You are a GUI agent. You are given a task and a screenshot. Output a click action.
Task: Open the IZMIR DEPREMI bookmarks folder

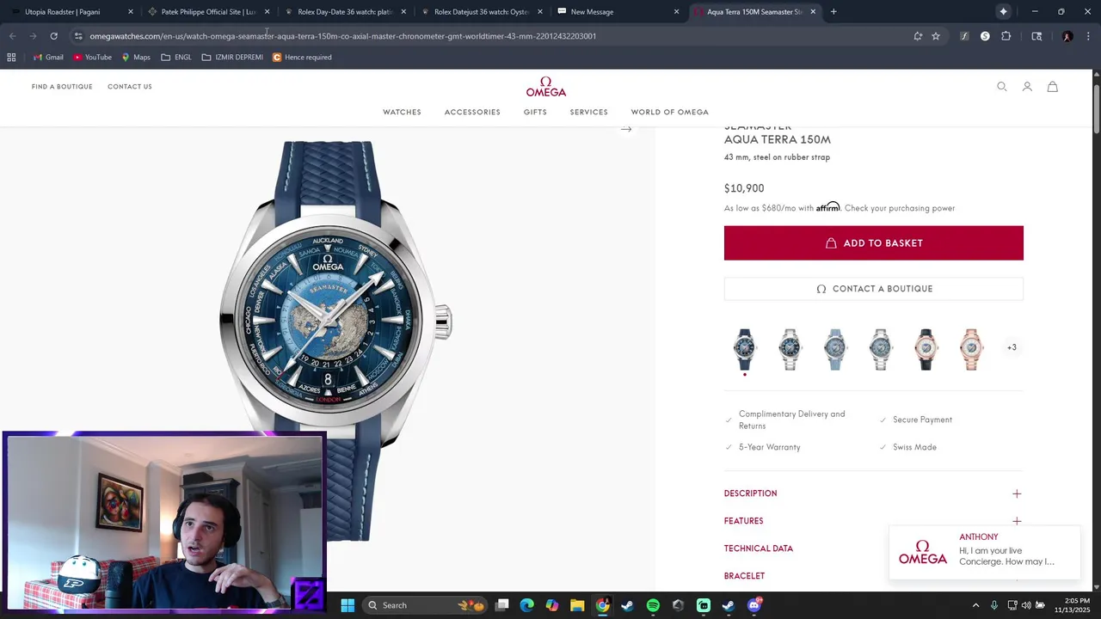(232, 58)
